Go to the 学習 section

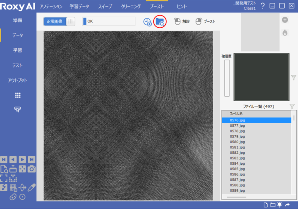click(18, 50)
